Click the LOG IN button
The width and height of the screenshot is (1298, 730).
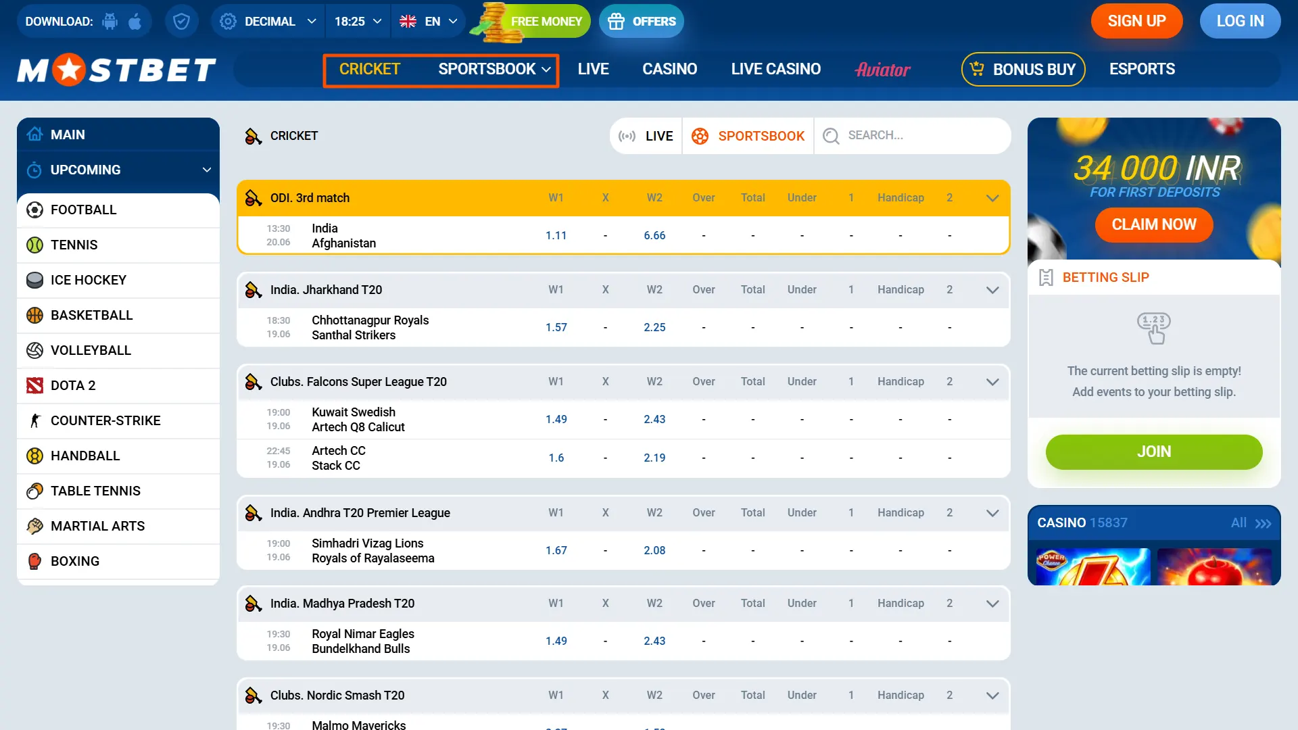(x=1240, y=22)
